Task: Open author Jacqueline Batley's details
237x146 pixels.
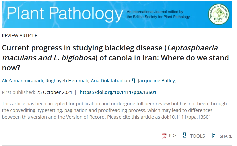Action: (x=156, y=81)
